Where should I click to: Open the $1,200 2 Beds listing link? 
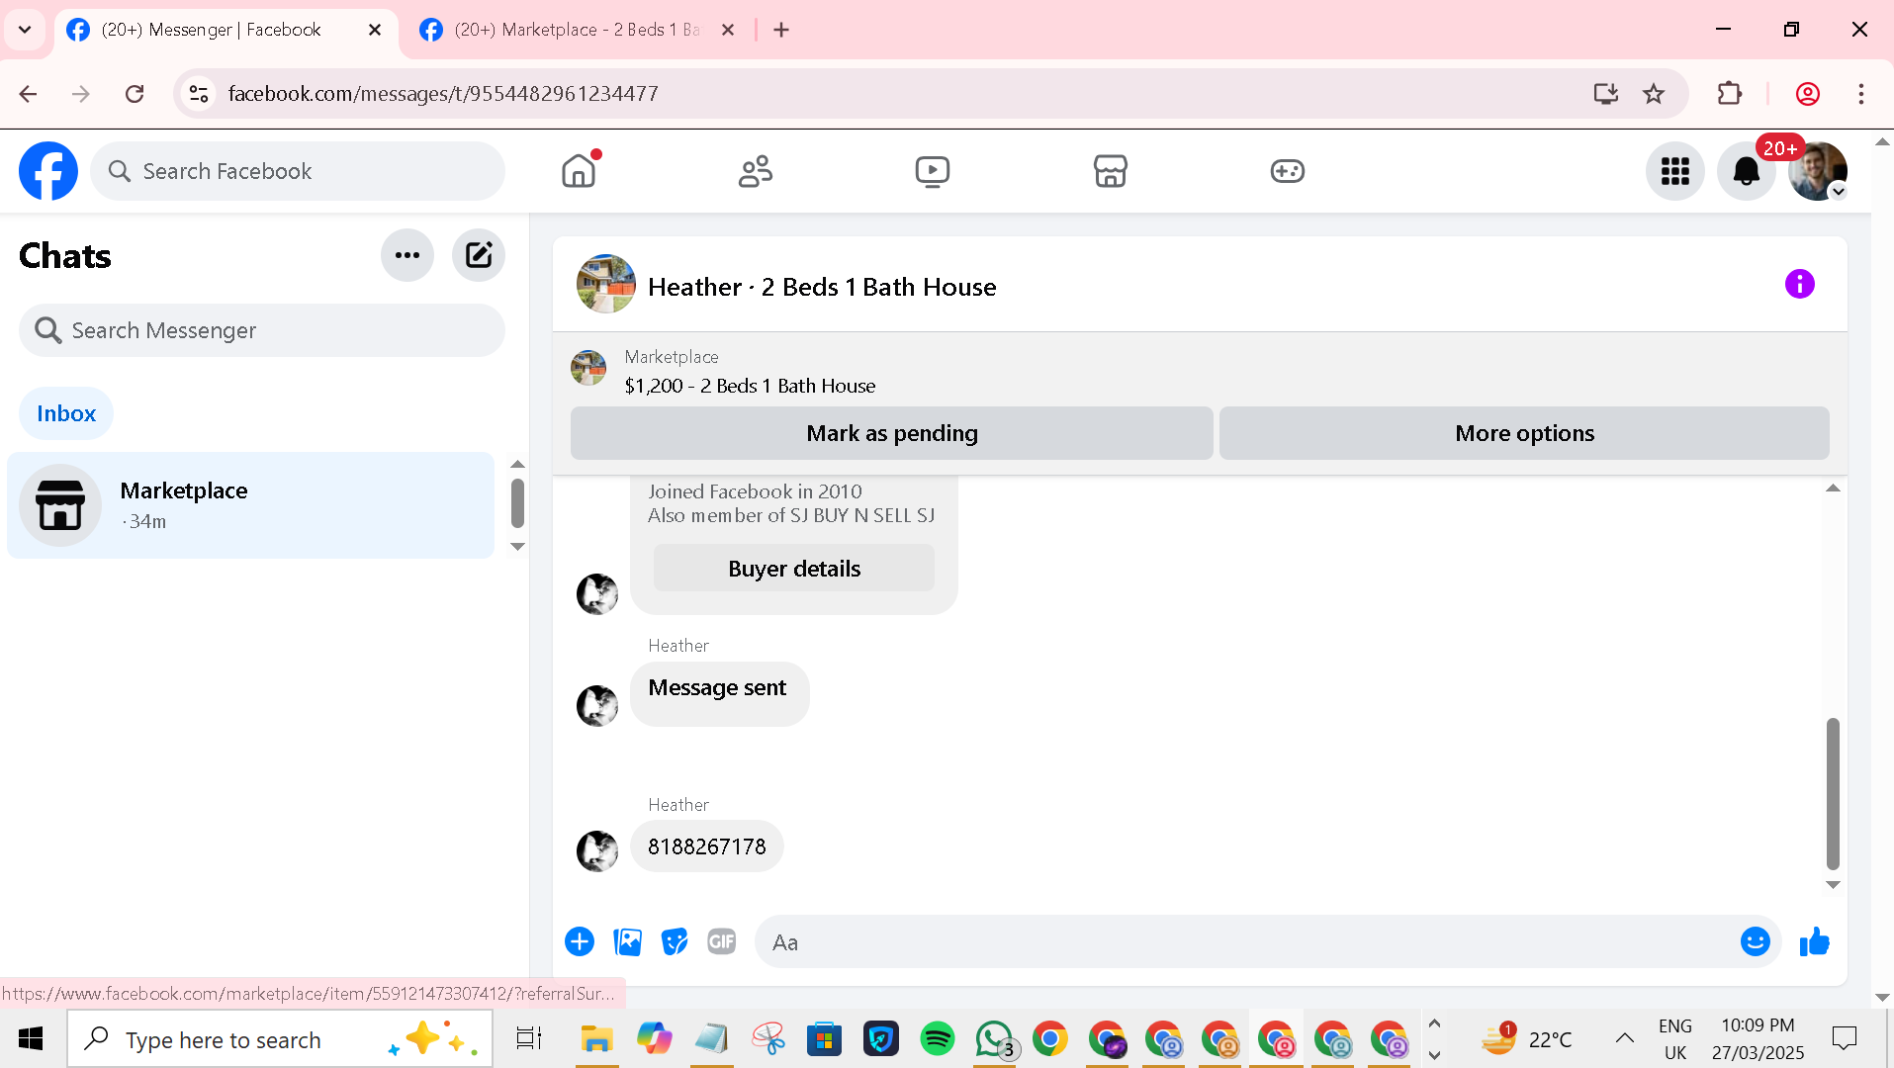[750, 386]
